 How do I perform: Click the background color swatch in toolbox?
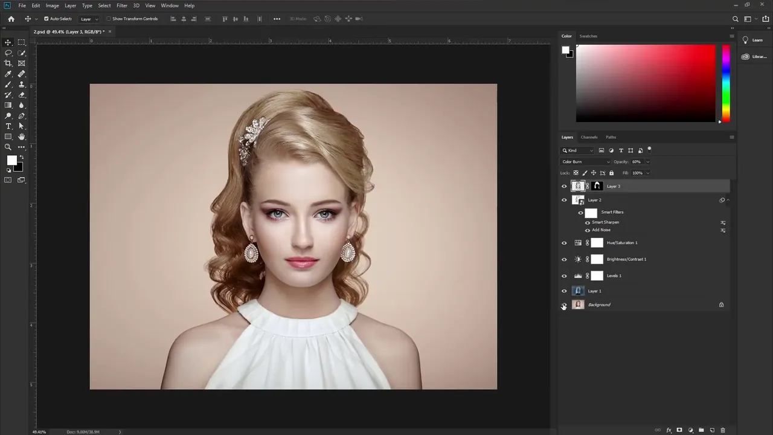pos(19,167)
